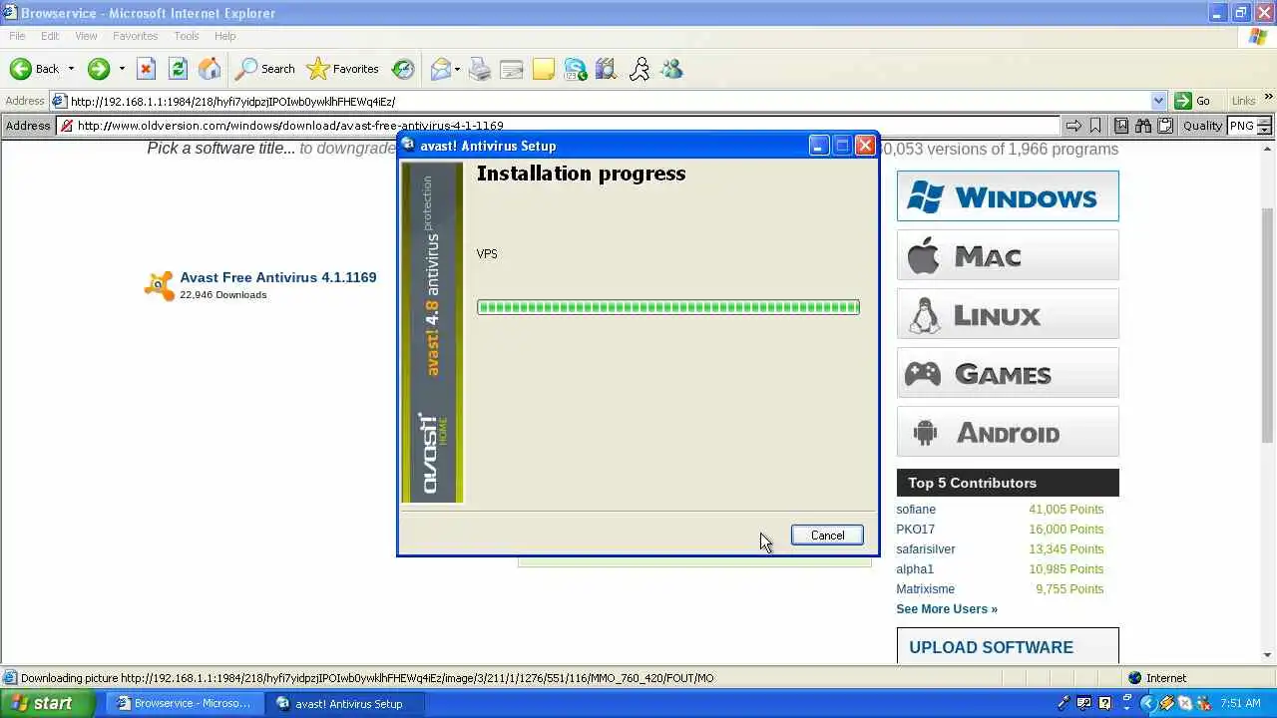Click the microphone icon in the taskbar
The width and height of the screenshot is (1277, 718).
pyautogui.click(x=1064, y=703)
